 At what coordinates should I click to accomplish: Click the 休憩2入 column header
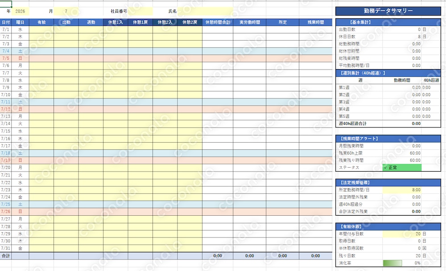coord(165,22)
